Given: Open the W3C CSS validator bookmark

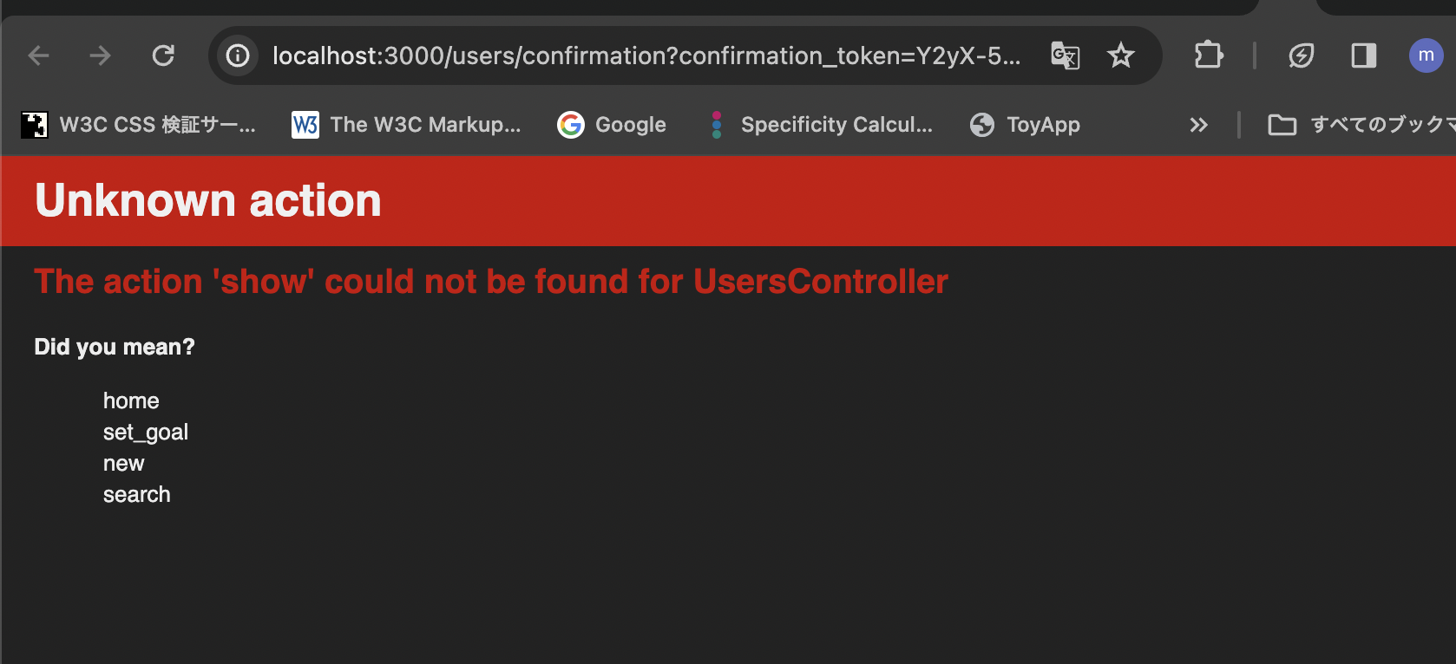Looking at the screenshot, I should point(139,125).
